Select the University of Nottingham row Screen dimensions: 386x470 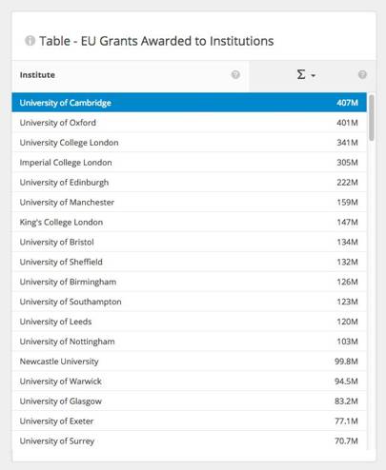pos(190,342)
